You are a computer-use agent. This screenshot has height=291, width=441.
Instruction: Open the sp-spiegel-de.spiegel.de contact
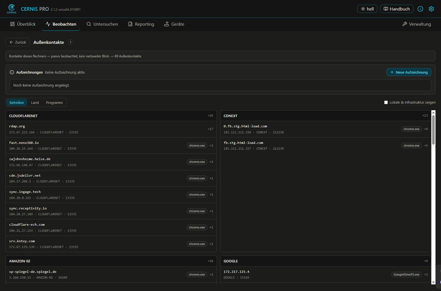111,274
